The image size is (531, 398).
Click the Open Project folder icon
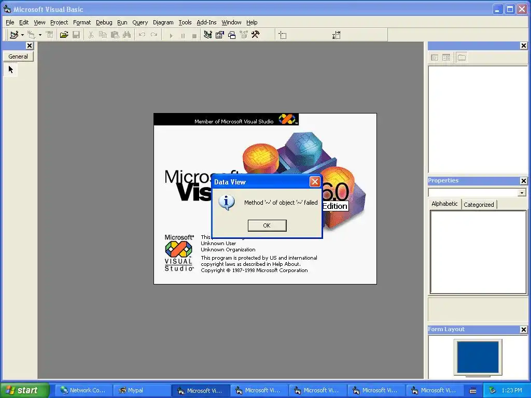[x=64, y=35]
